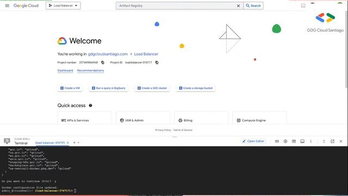Click the terminal command prompt line
Viewport: 348px width, 196px height.
click(x=39, y=191)
